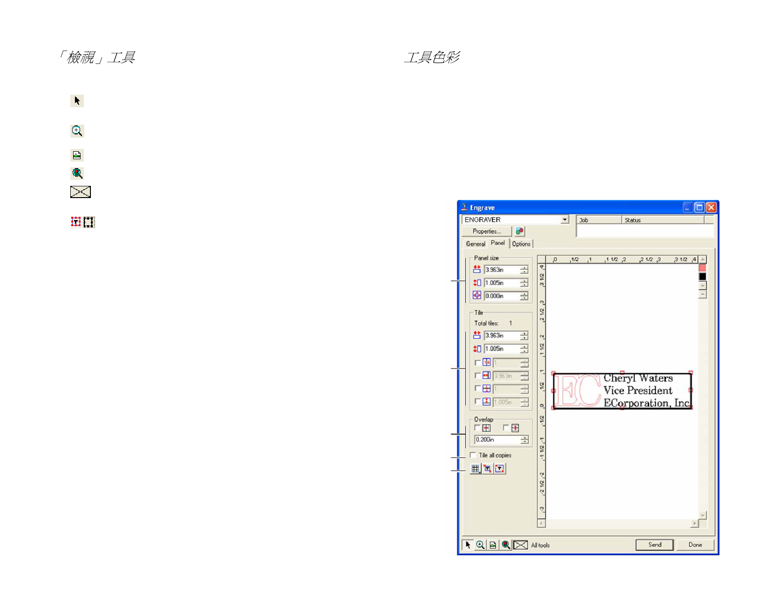Switch to the General tab
This screenshot has width=773, height=597.
coord(475,244)
